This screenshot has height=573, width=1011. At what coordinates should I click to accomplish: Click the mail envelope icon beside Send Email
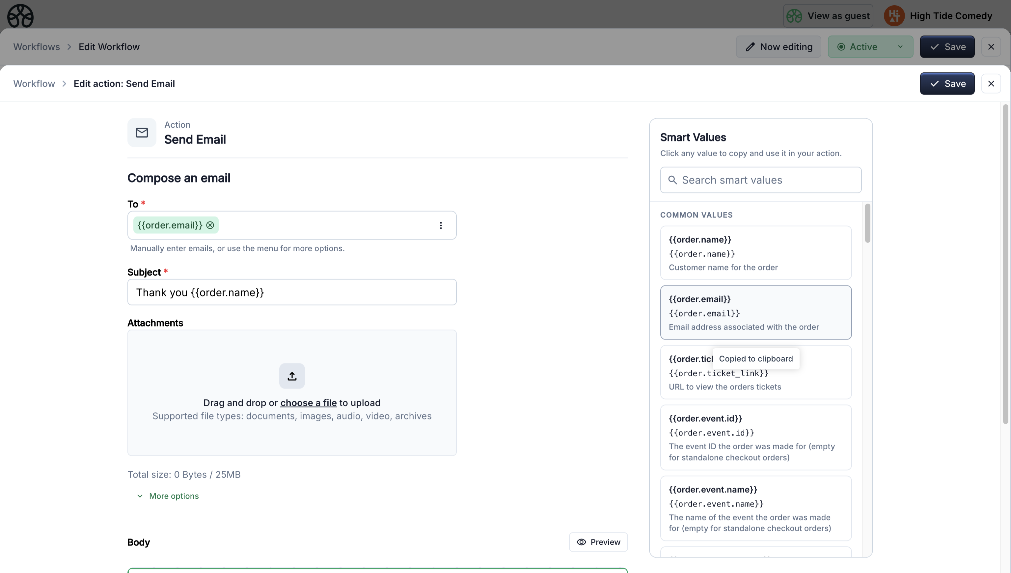142,133
